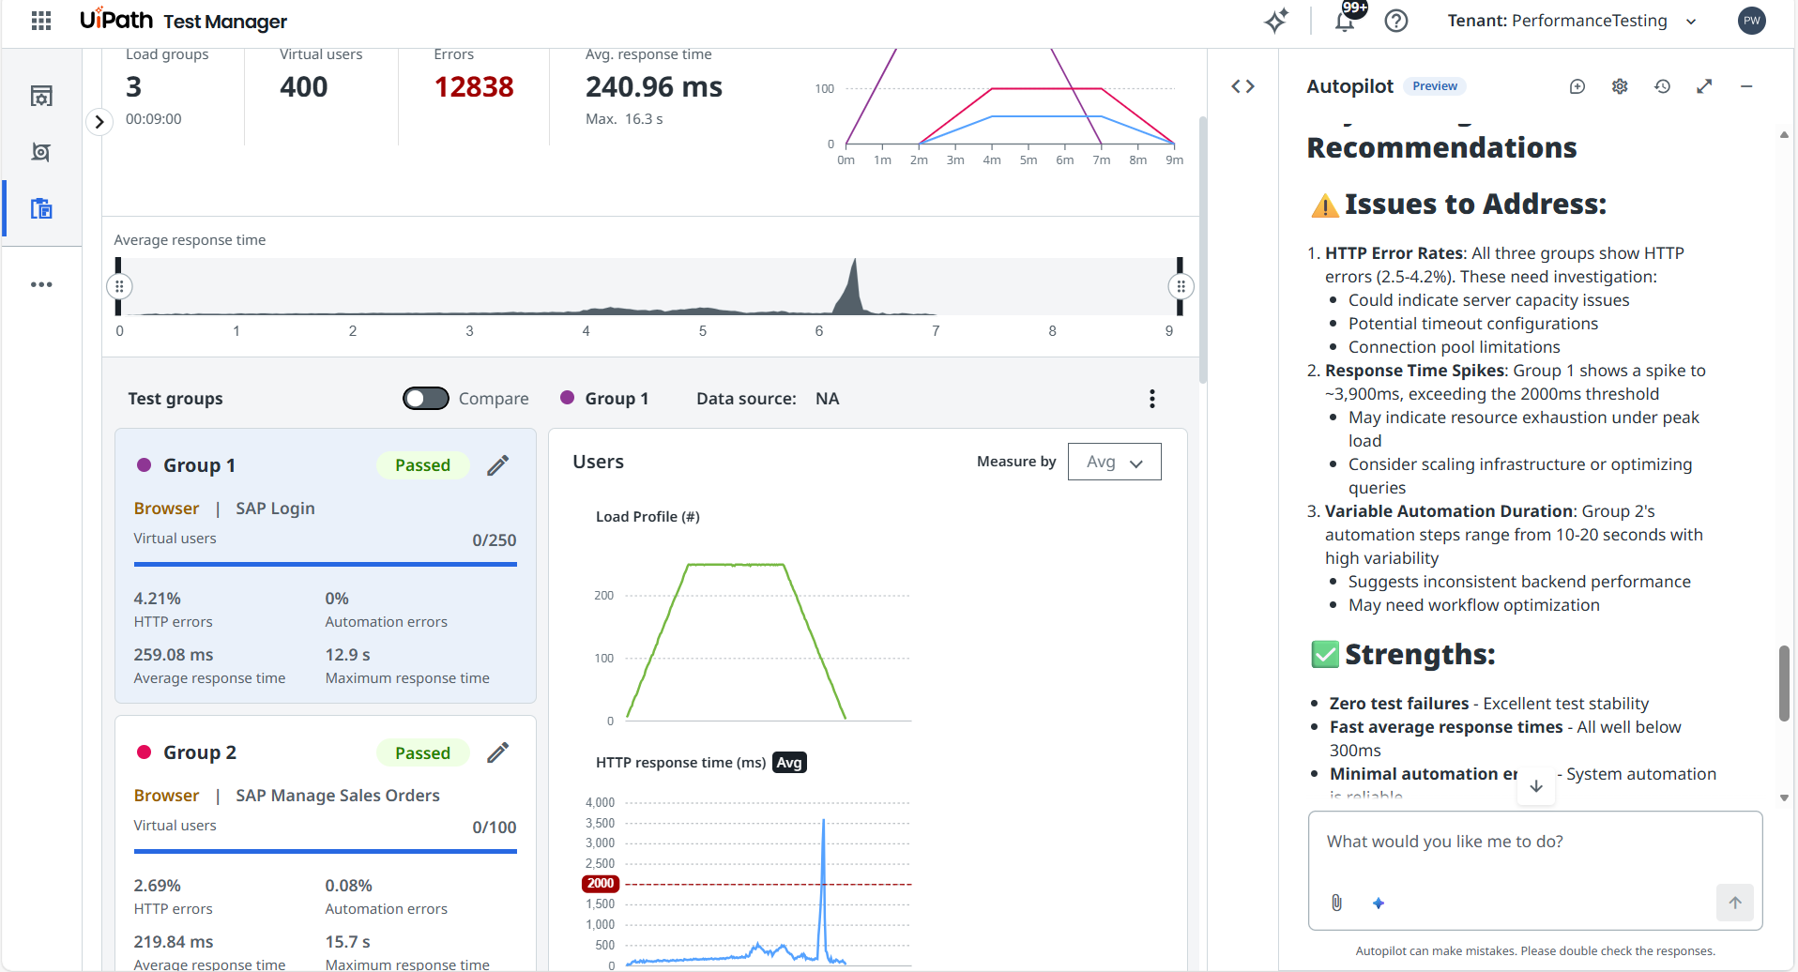Edit Group 1 with the pencil icon
1798x972 pixels.
498,465
